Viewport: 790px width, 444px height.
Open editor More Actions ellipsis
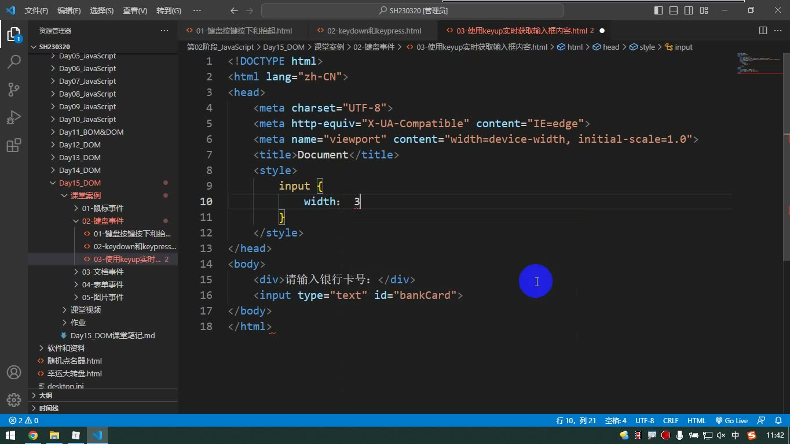pos(778,31)
